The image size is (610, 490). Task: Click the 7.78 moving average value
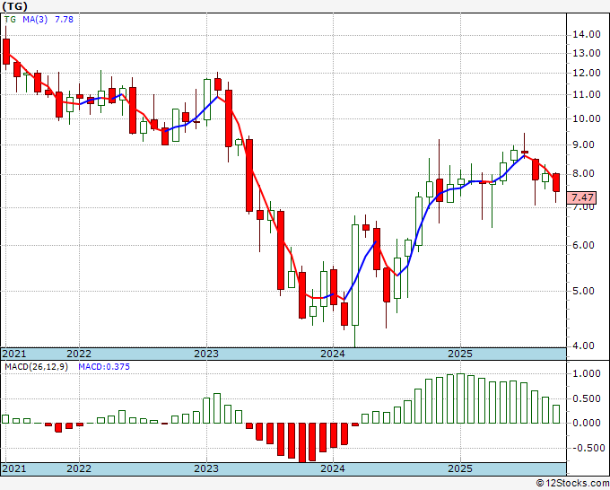click(x=64, y=20)
